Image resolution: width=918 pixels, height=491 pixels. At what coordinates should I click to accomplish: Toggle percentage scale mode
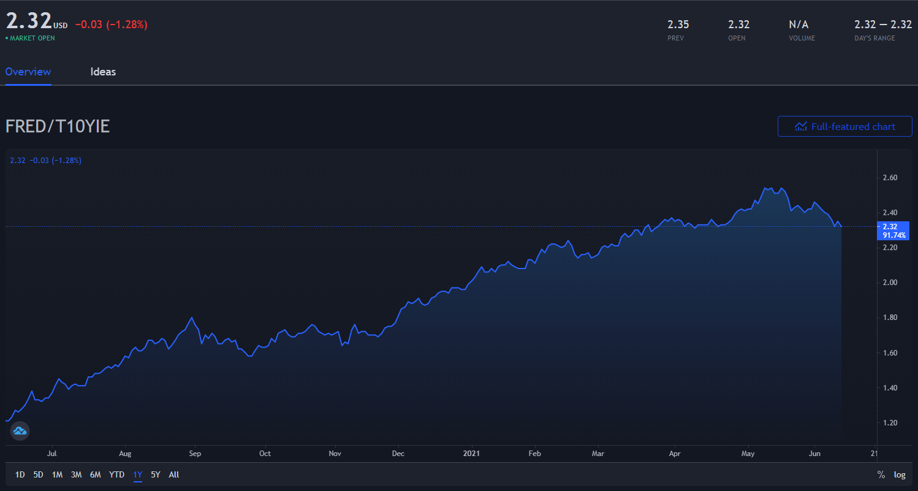tap(881, 474)
